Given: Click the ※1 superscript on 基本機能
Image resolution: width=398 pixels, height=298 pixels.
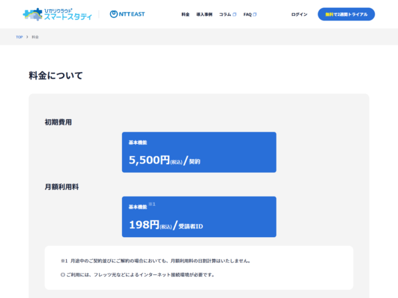Looking at the screenshot, I should [152, 204].
